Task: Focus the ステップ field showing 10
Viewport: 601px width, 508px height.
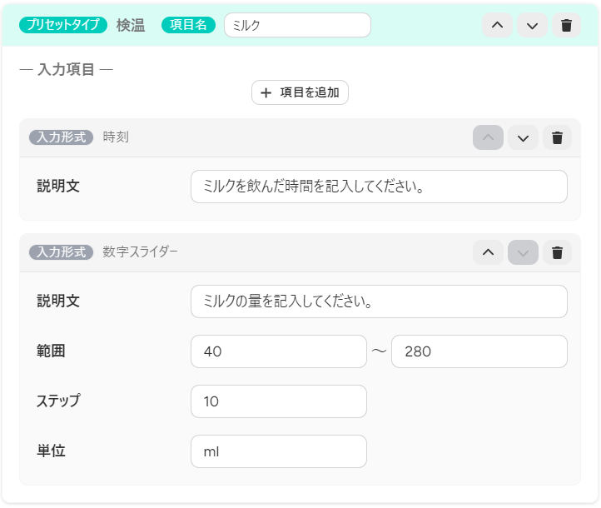Action: pyautogui.click(x=279, y=401)
